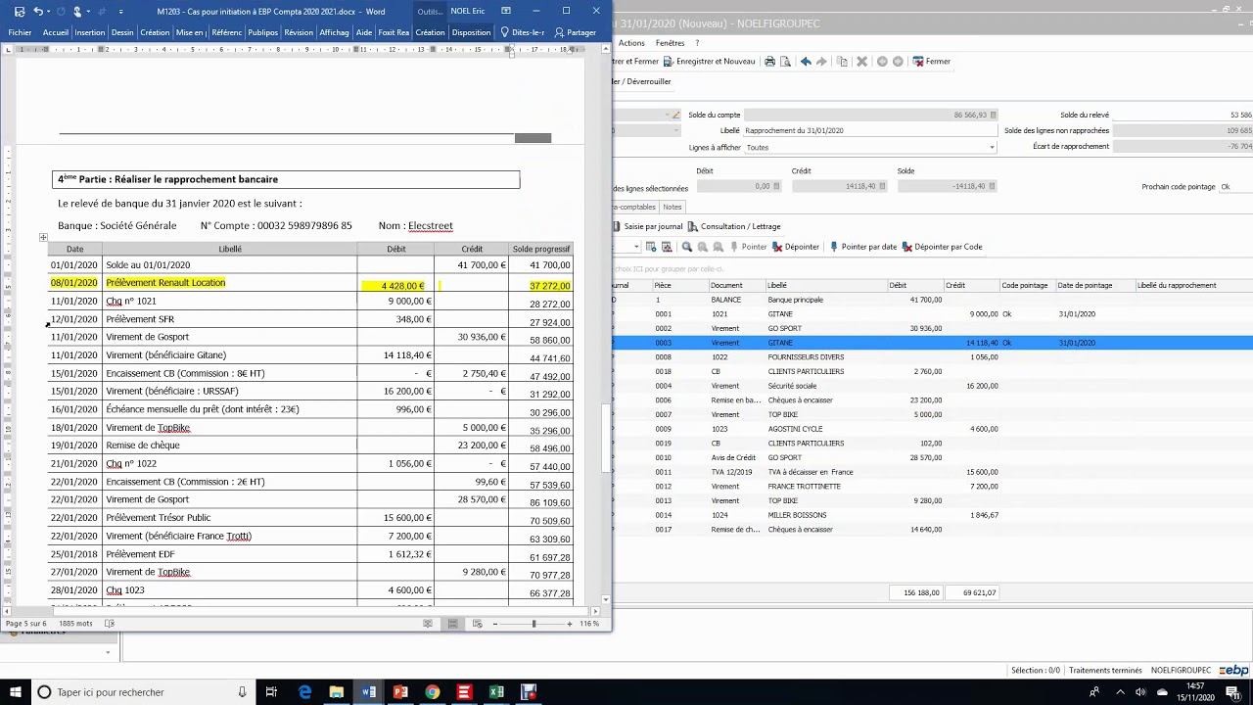
Task: Open the Lignes à afficher dropdown
Action: click(x=992, y=148)
